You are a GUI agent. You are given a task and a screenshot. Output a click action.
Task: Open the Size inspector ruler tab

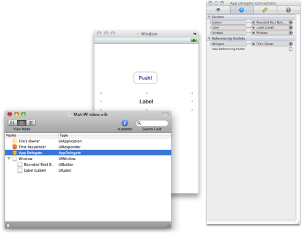265,10
